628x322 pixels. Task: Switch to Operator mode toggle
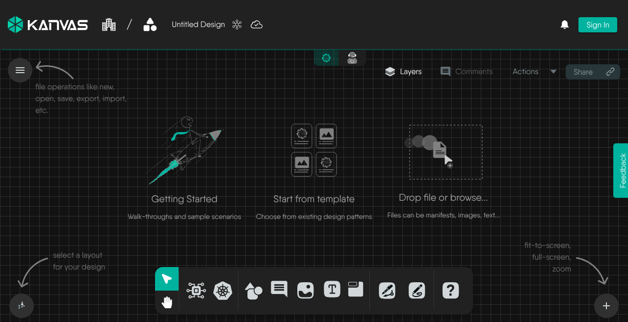click(x=352, y=58)
